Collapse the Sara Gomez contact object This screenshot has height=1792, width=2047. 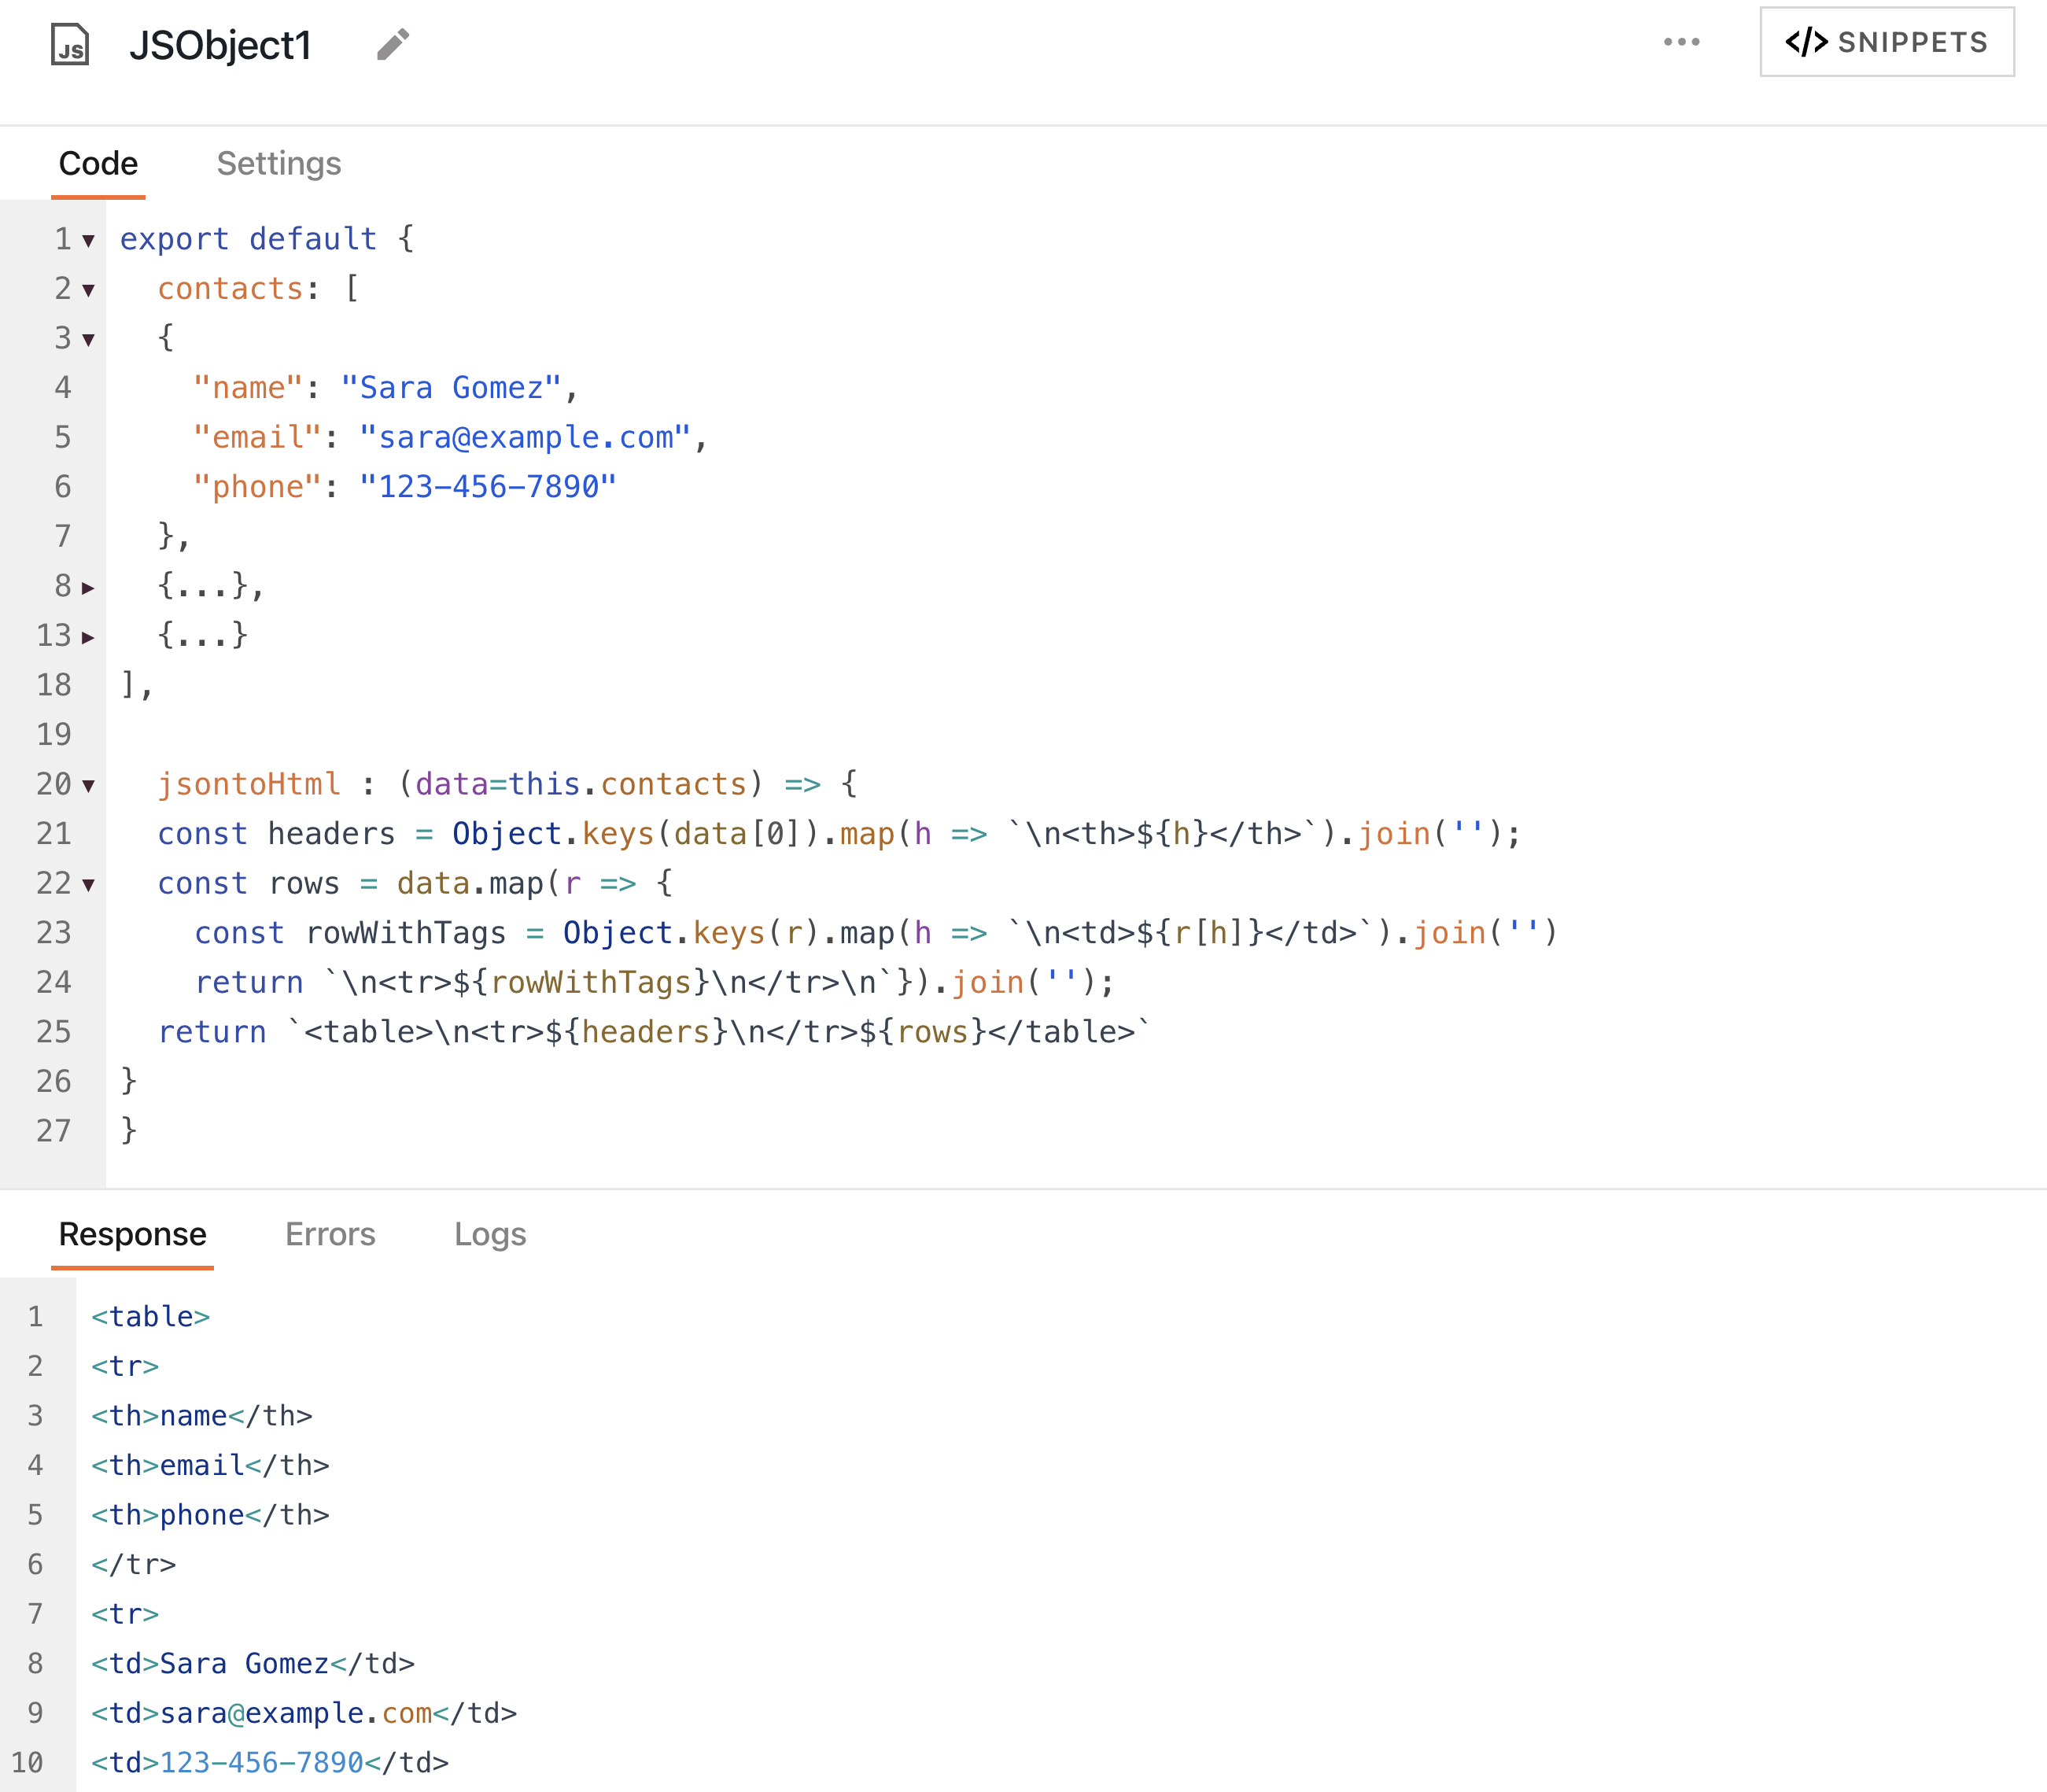coord(89,339)
